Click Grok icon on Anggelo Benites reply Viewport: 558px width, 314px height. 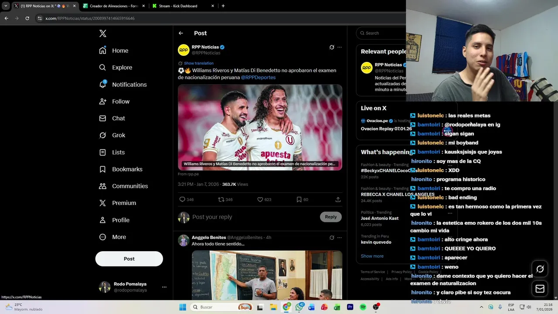tap(332, 238)
